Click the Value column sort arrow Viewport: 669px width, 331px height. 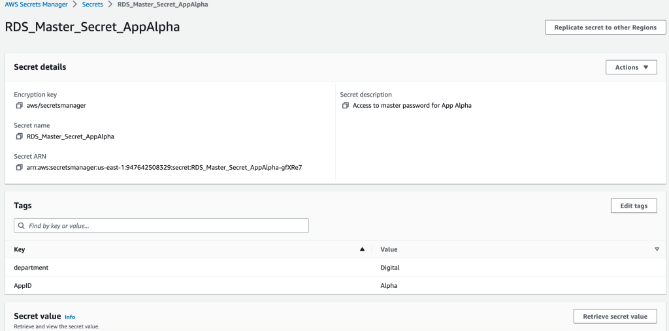point(657,249)
